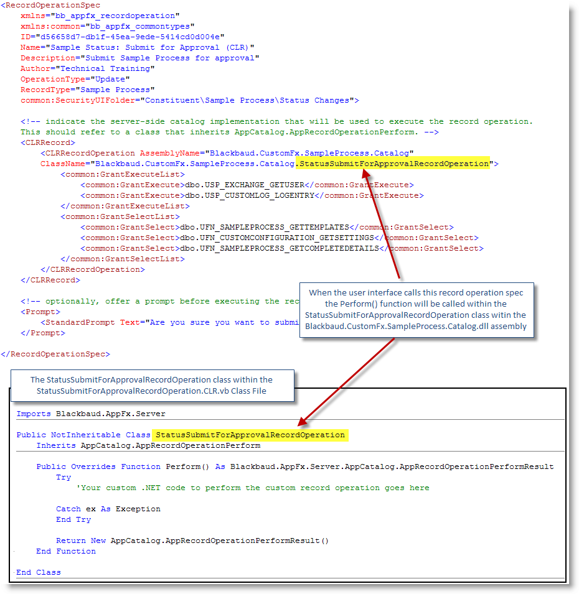Select the opening <CLRRecord> tag
Screen dimensions: 579x594
coord(48,143)
